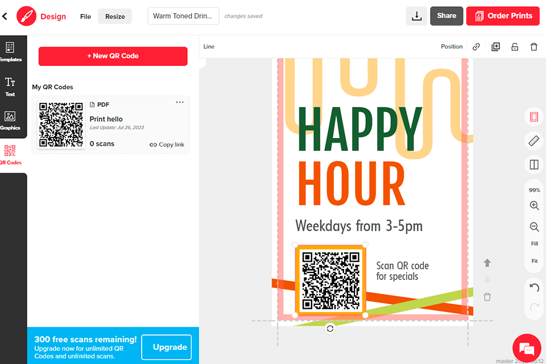Click the Share button
The height and width of the screenshot is (364, 546).
[446, 16]
